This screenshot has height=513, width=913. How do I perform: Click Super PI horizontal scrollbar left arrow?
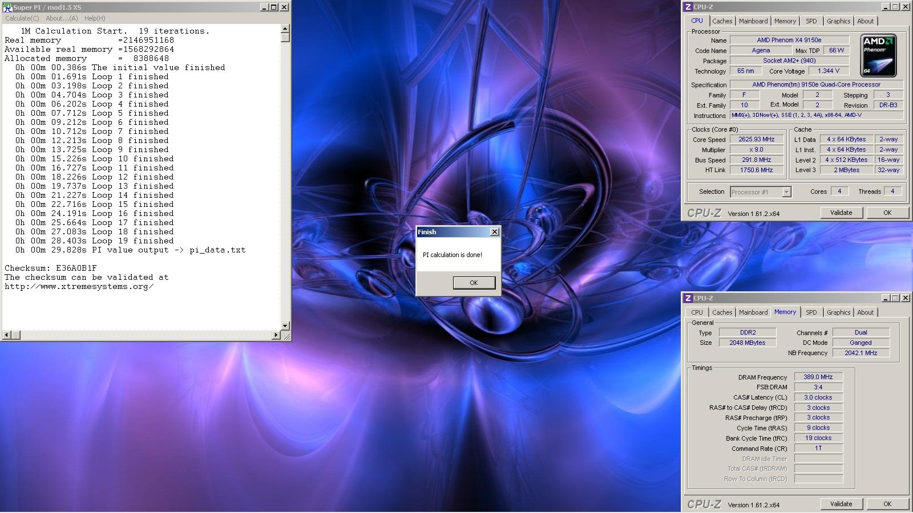(x=7, y=335)
